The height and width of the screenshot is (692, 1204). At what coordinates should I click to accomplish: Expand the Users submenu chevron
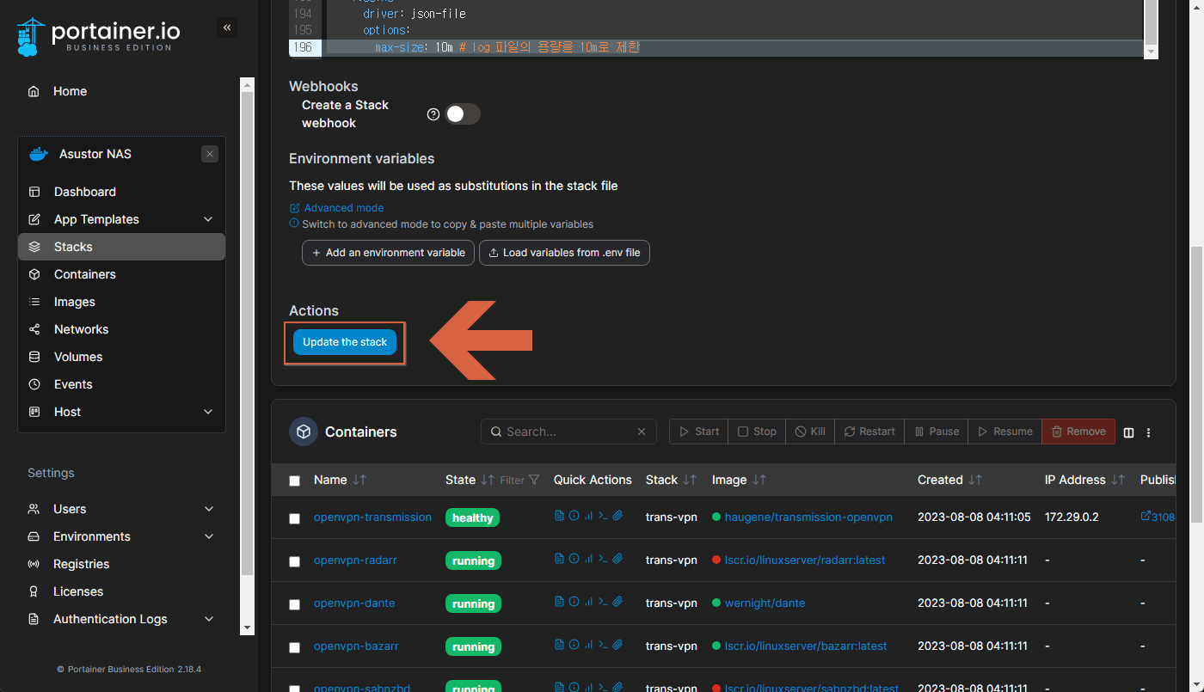click(209, 509)
